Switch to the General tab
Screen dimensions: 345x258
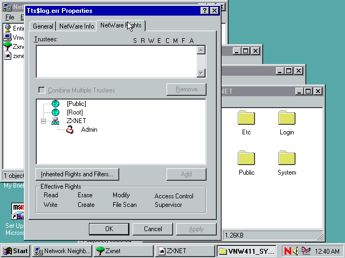(x=43, y=26)
